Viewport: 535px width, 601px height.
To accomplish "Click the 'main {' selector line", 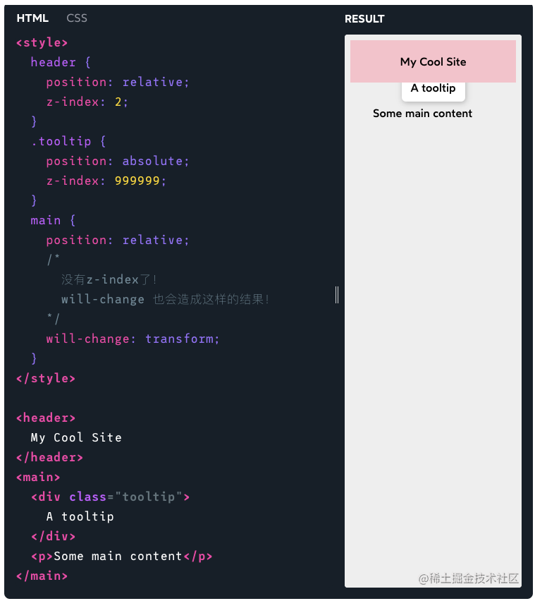I will click(x=53, y=220).
